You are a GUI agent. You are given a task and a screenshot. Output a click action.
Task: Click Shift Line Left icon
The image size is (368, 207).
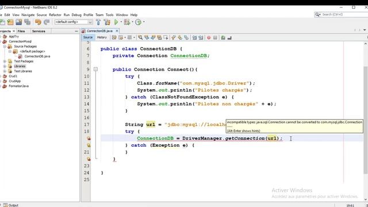pyautogui.click(x=194, y=37)
